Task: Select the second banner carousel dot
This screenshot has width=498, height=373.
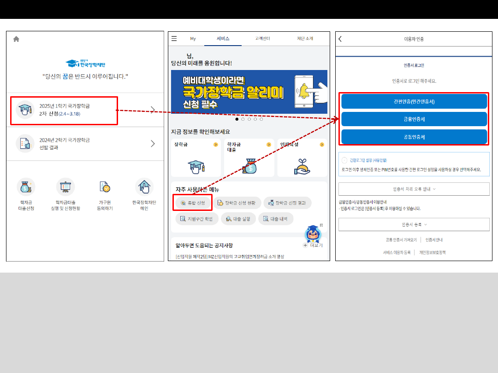Action: pos(243,119)
